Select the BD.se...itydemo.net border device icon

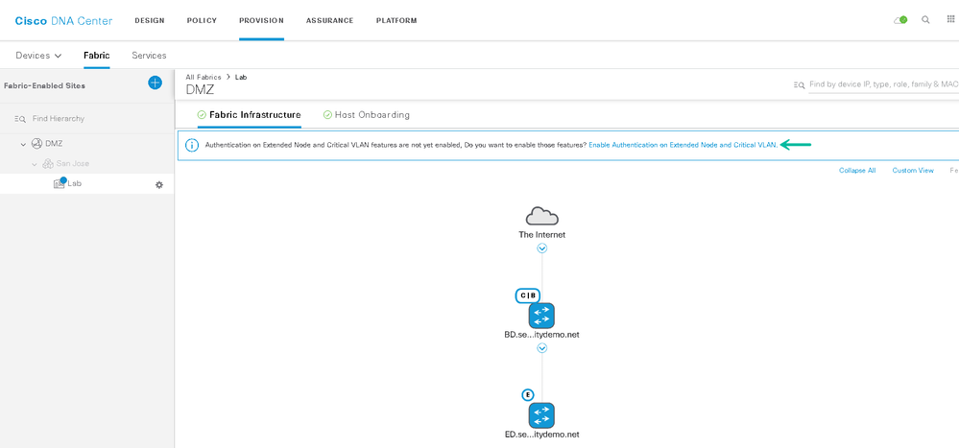pyautogui.click(x=541, y=316)
